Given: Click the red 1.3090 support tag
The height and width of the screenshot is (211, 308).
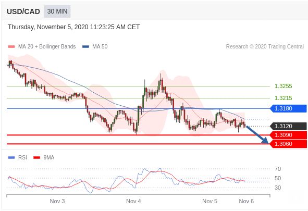Looking at the screenshot, I should [x=288, y=135].
